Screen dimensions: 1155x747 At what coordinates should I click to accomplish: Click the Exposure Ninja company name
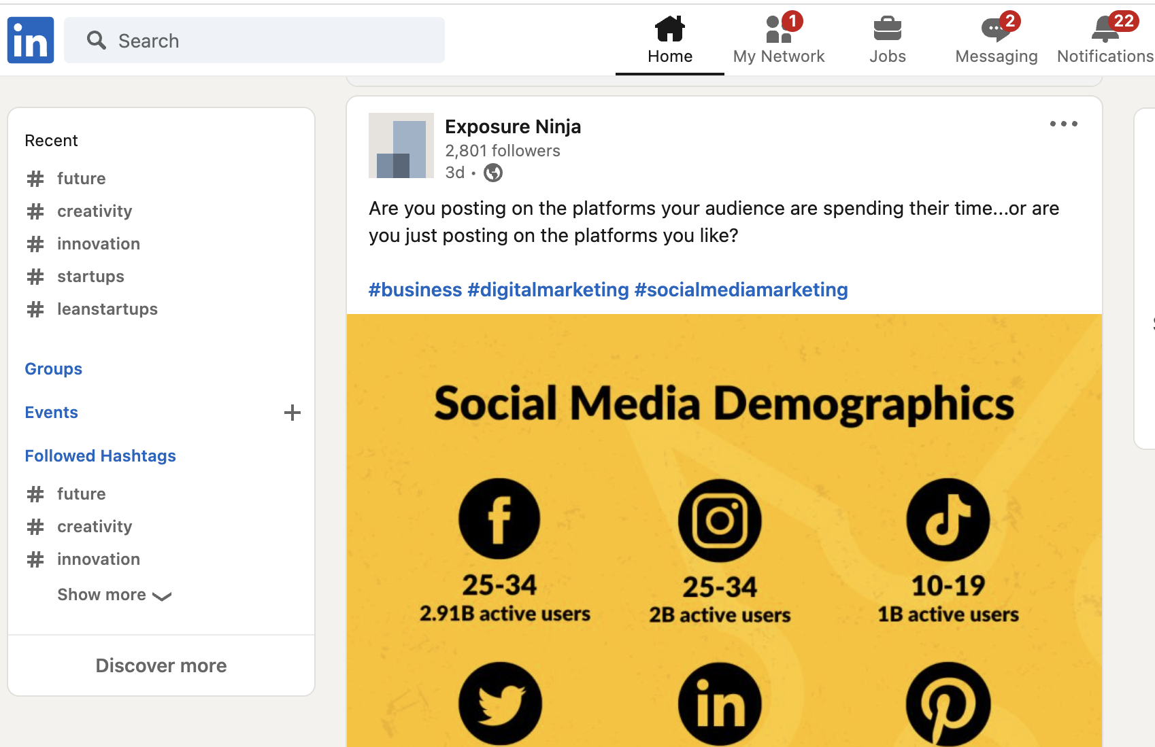(512, 126)
